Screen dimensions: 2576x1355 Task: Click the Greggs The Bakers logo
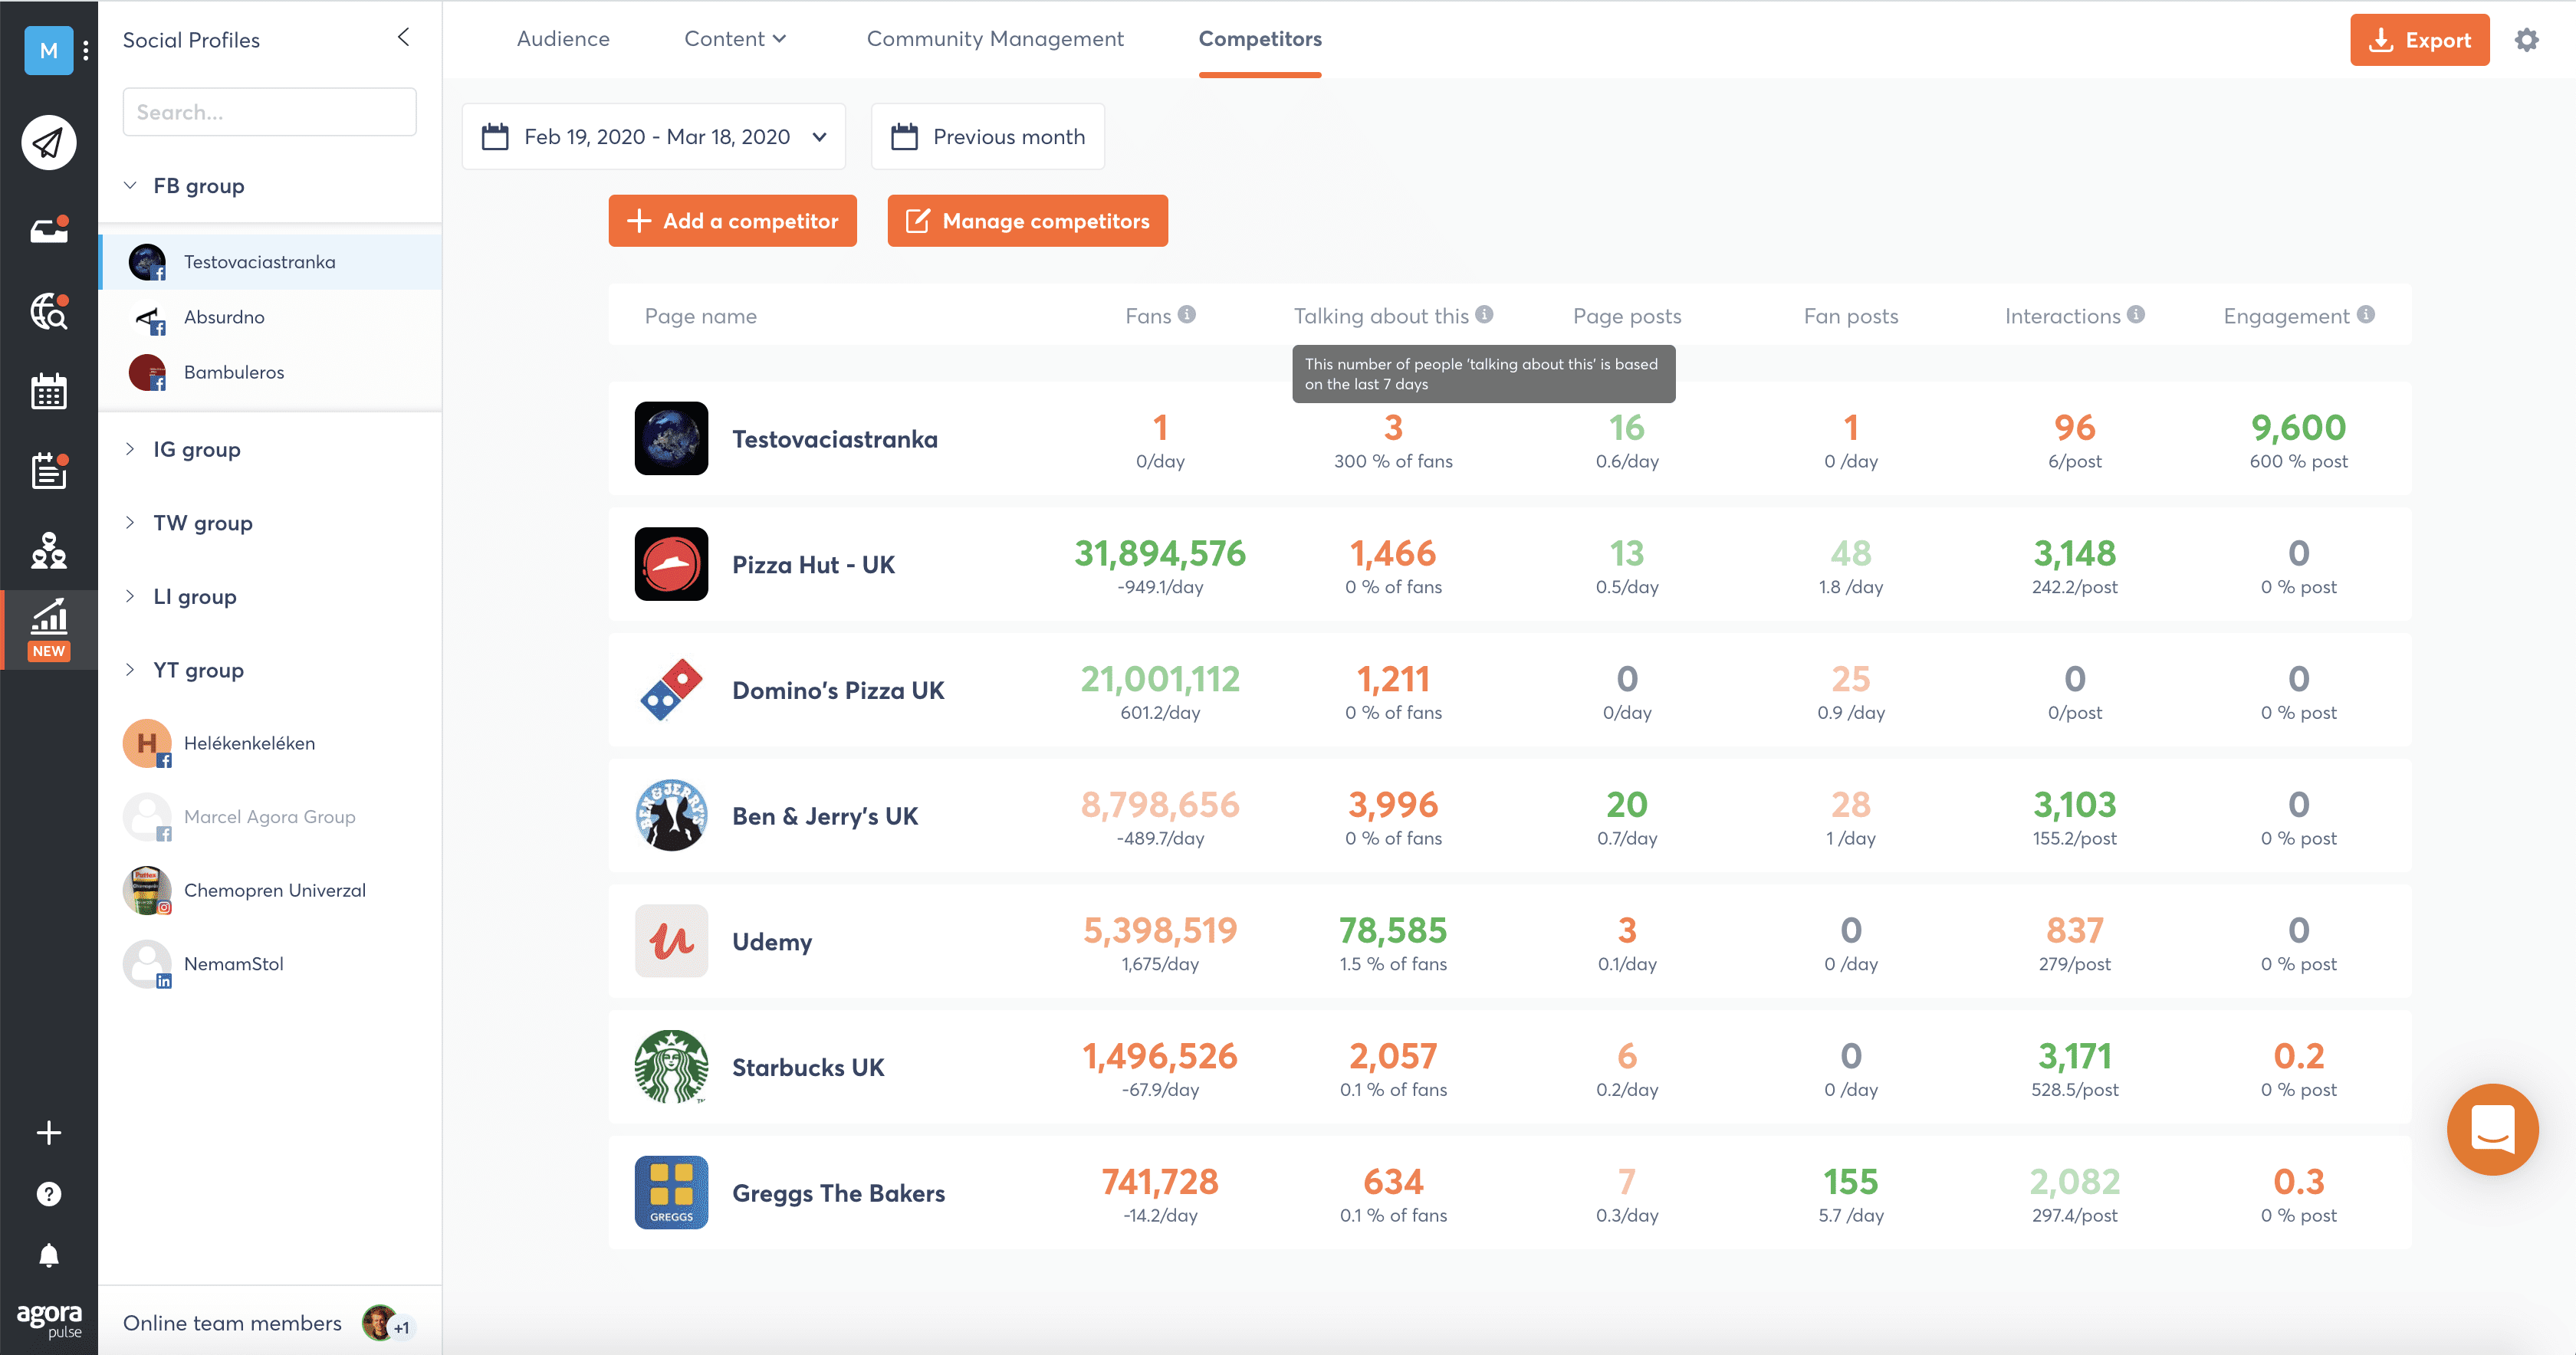(x=671, y=1192)
